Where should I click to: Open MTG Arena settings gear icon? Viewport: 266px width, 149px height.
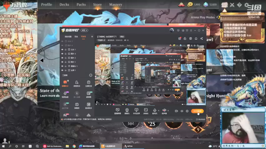click(246, 5)
